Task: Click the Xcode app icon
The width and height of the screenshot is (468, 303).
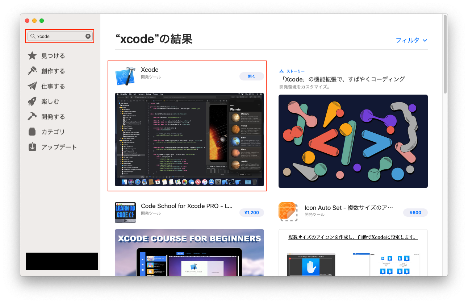Action: (125, 76)
